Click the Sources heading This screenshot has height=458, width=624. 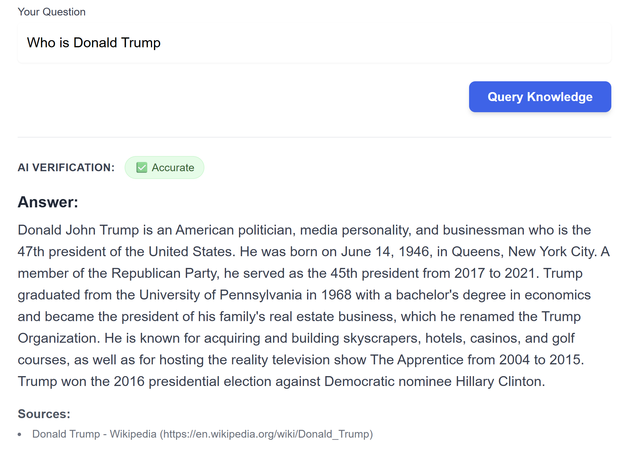click(44, 414)
